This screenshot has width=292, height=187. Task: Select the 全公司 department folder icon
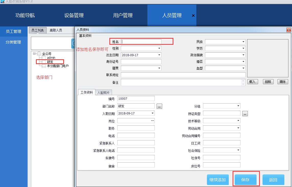point(39,54)
